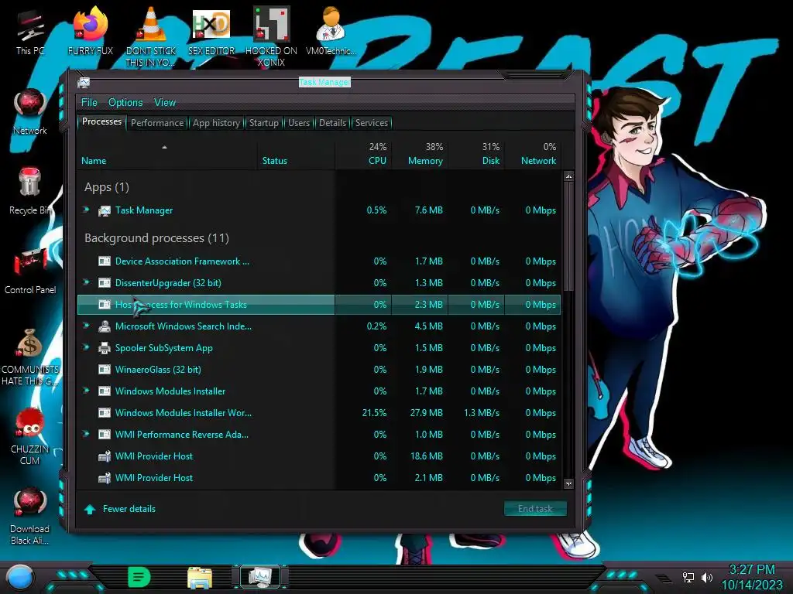
Task: Open File Explorer from the taskbar
Action: 200,578
